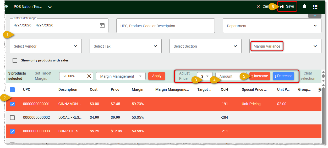Toggle the select-all header checkbox
This screenshot has height=148, width=328.
click(12, 90)
